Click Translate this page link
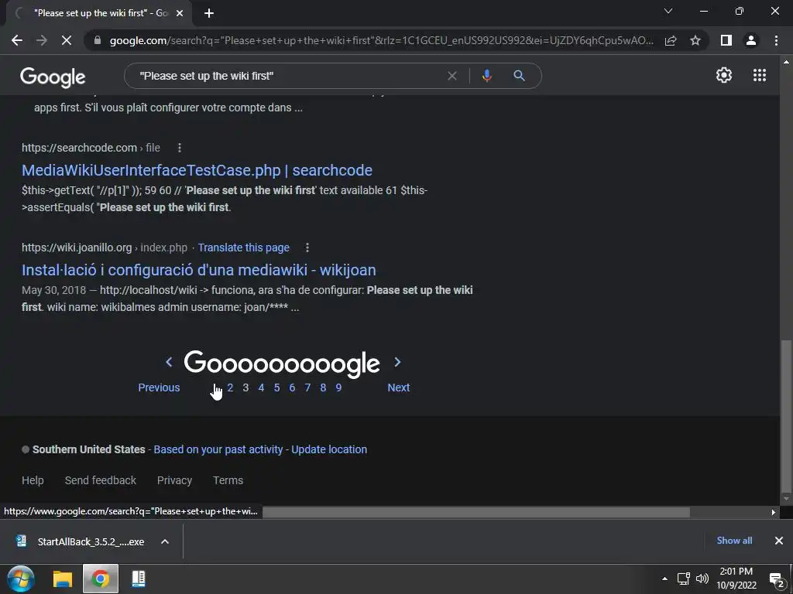This screenshot has width=793, height=594. pos(243,247)
